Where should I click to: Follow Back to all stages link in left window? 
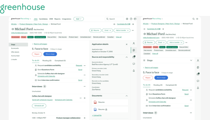click(40, 44)
